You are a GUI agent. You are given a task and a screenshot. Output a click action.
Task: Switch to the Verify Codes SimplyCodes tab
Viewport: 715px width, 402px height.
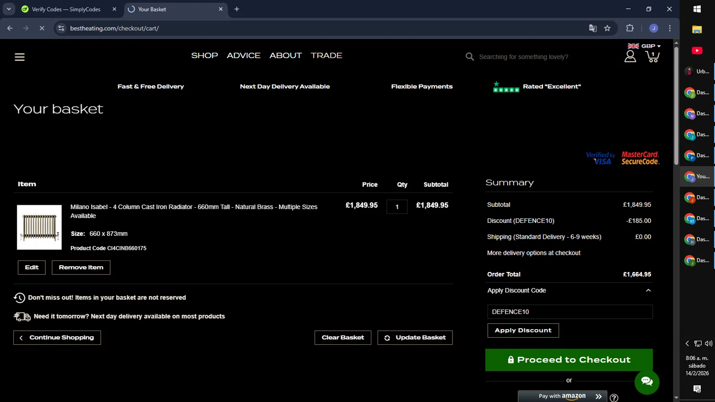click(66, 9)
